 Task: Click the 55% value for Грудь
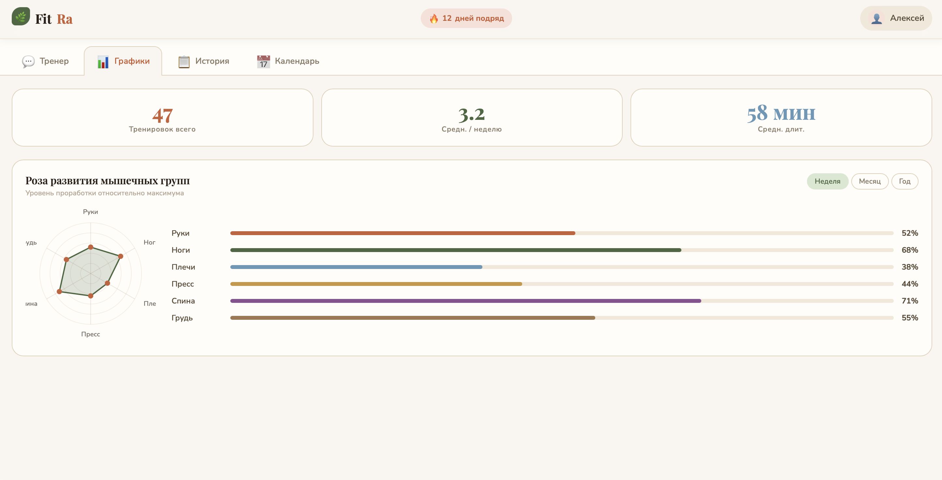[x=909, y=318]
